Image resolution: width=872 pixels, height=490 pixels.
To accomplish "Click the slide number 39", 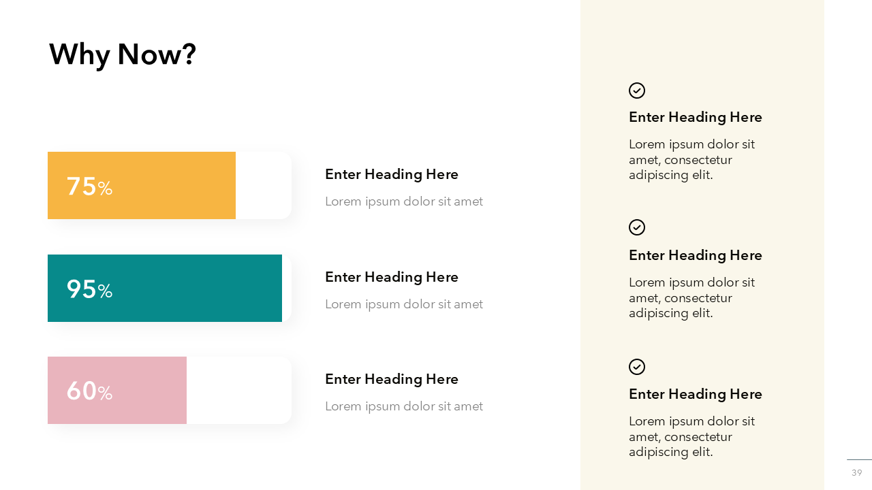I will (857, 472).
